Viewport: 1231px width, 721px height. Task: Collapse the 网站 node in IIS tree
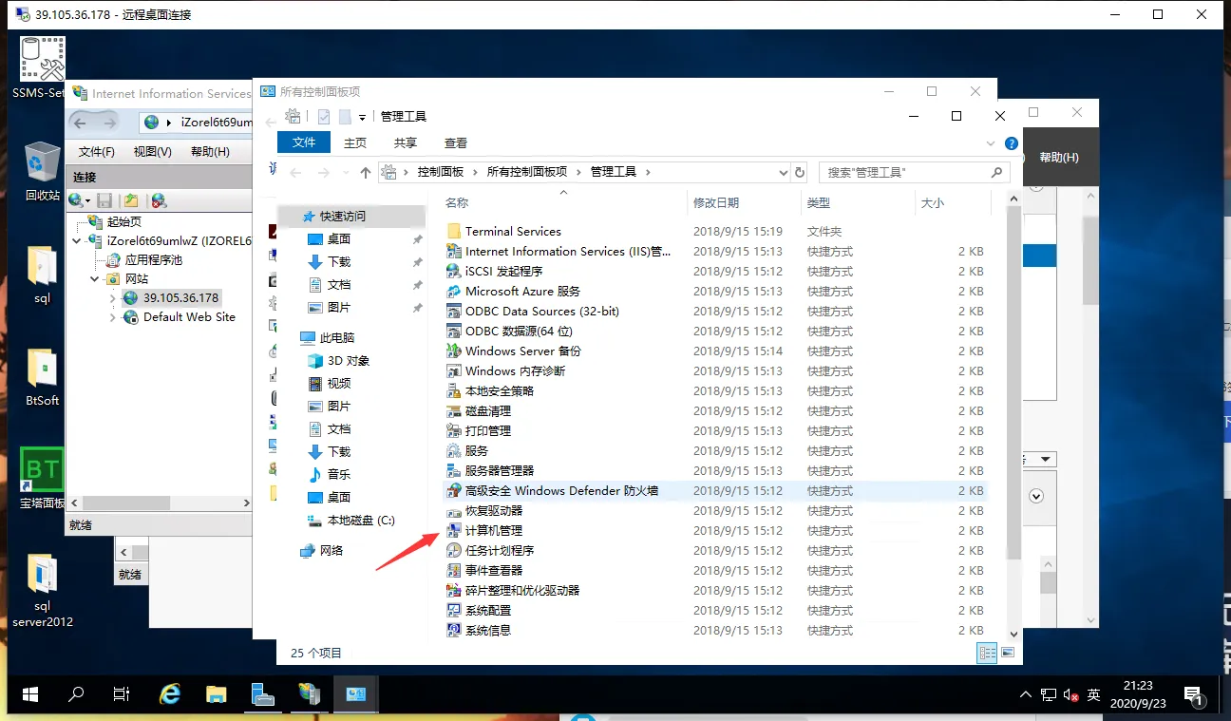click(x=95, y=279)
